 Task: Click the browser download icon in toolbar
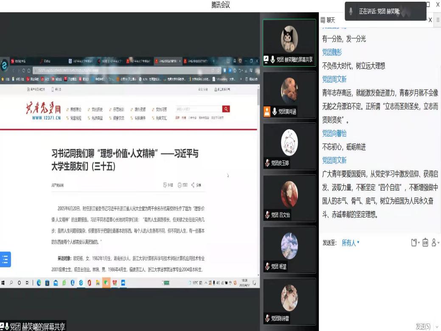click(246, 71)
